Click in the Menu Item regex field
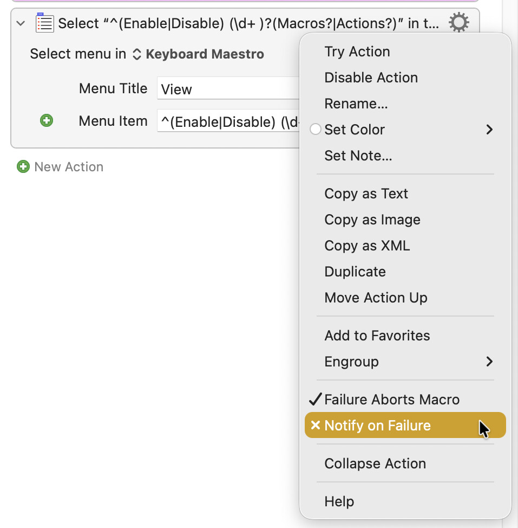 click(227, 121)
